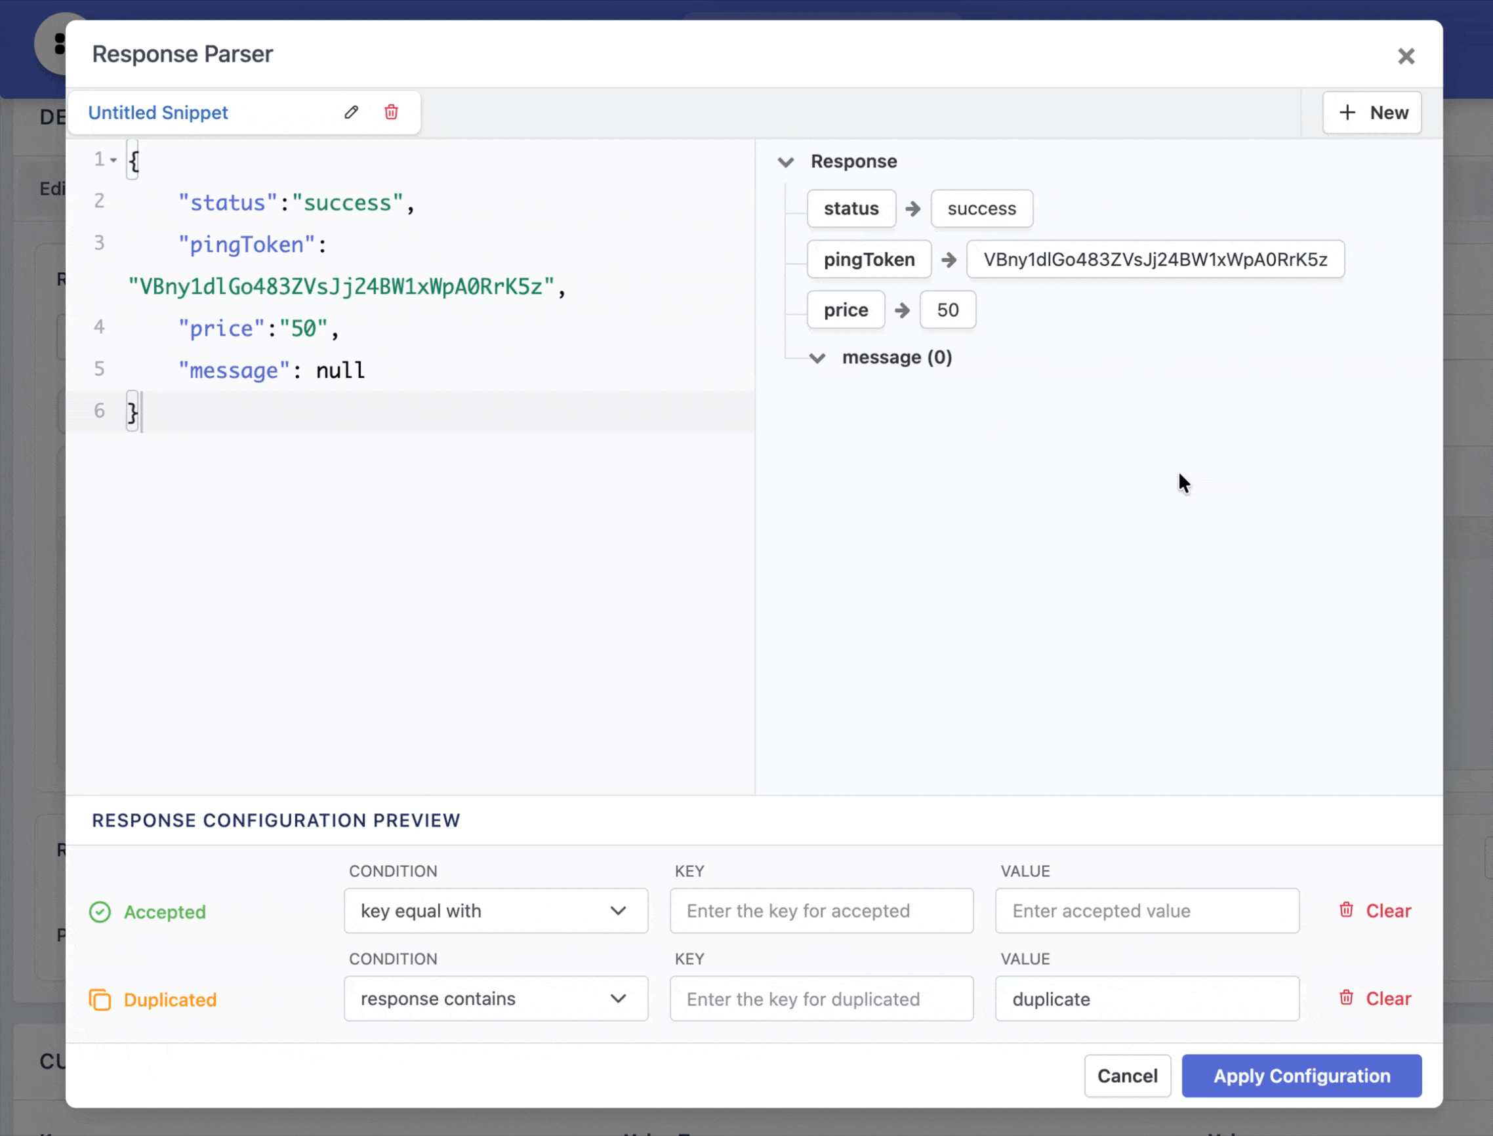
Task: Select the pingToken key chip
Action: [869, 260]
